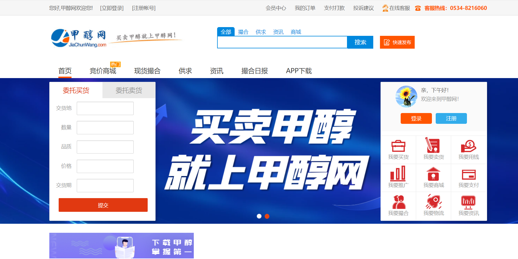Open 现货撮合 in the main navigation

[147, 71]
